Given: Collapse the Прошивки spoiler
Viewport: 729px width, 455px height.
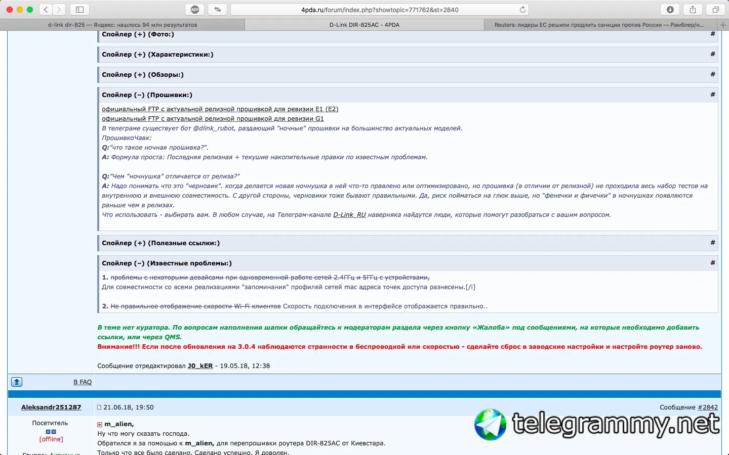Looking at the screenshot, I should (147, 95).
